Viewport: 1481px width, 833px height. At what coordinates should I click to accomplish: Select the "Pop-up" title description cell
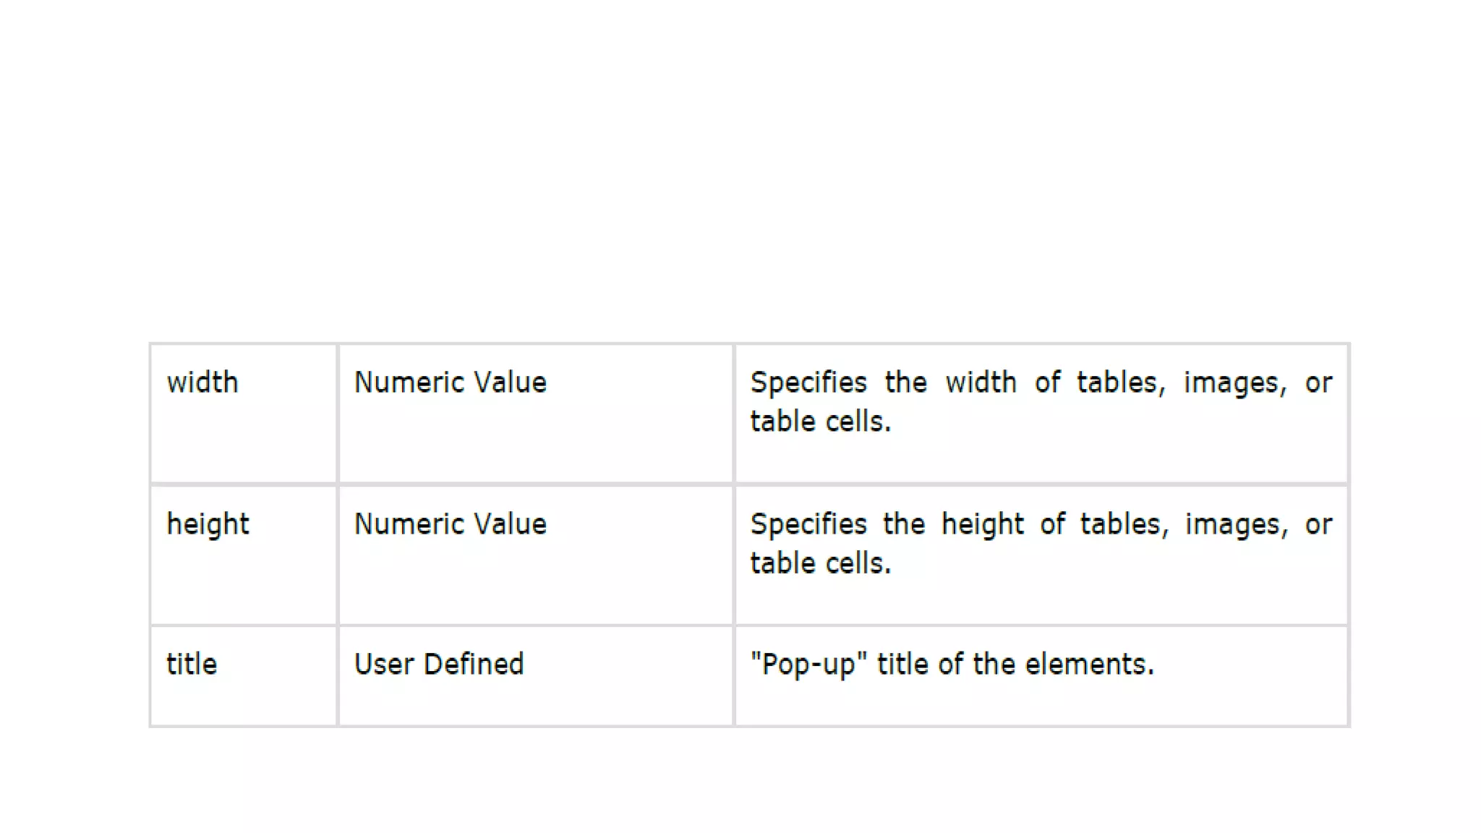click(x=1041, y=676)
